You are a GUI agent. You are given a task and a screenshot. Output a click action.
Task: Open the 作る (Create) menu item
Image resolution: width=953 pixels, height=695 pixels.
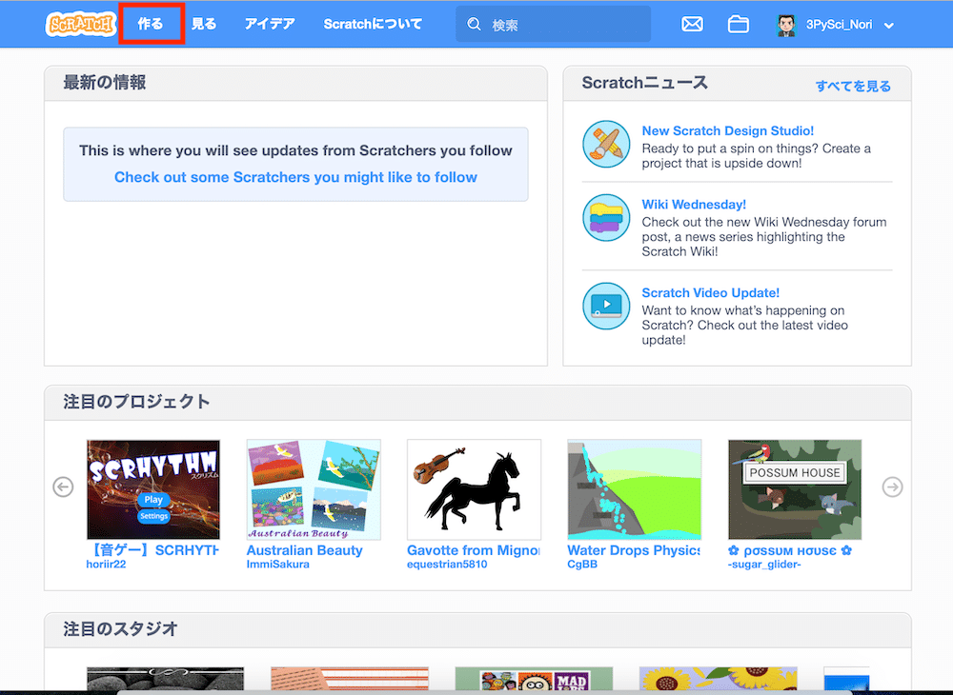coord(151,24)
